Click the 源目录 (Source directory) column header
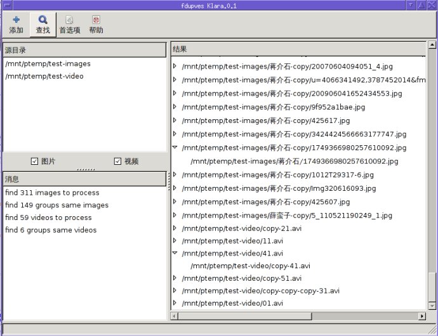 (84, 50)
